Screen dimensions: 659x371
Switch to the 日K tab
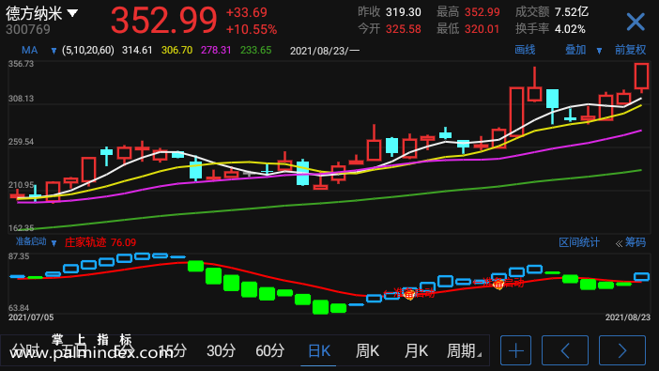click(319, 351)
